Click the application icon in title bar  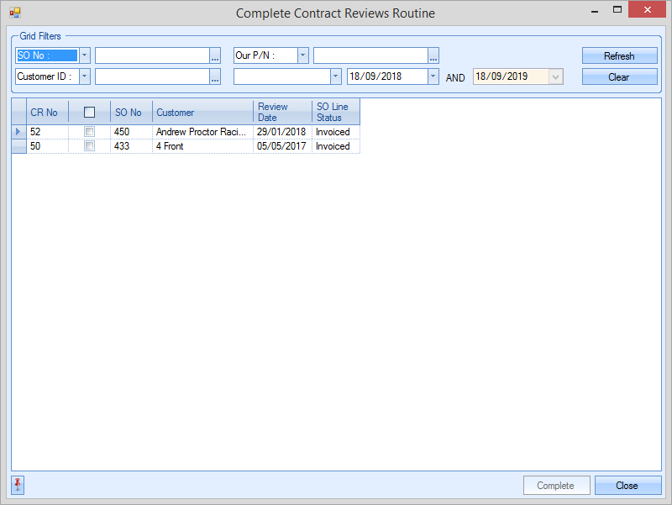[x=14, y=13]
